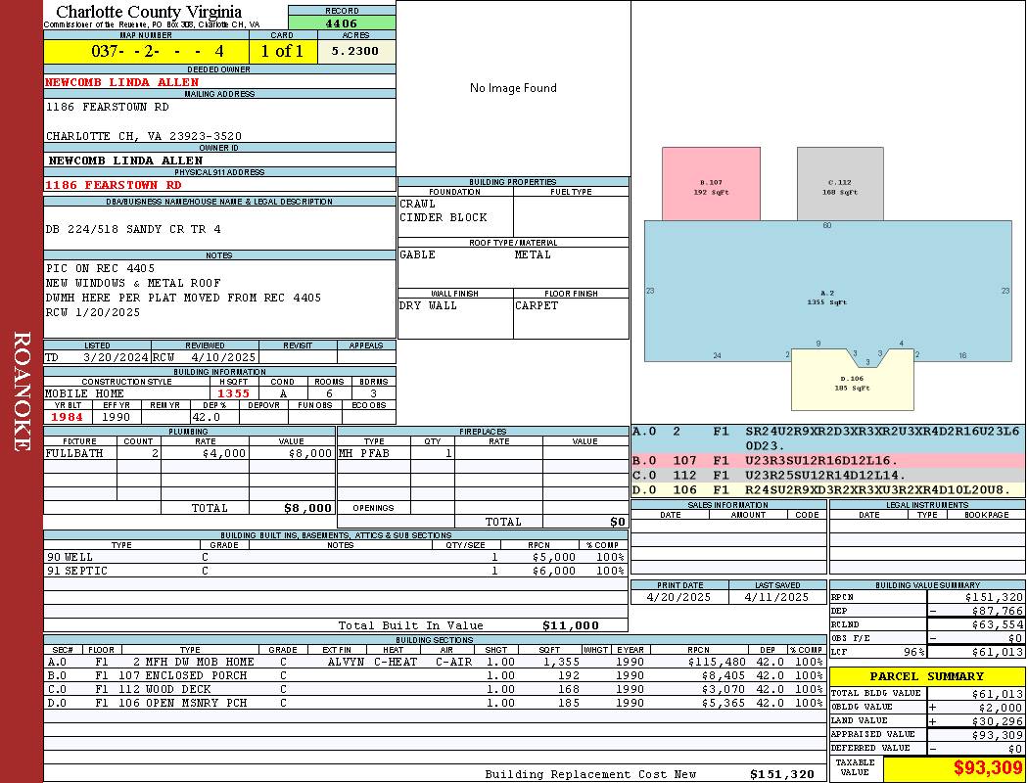1028x783 pixels.
Task: Click Building Replacement Cost New $151,320
Action: (x=782, y=774)
